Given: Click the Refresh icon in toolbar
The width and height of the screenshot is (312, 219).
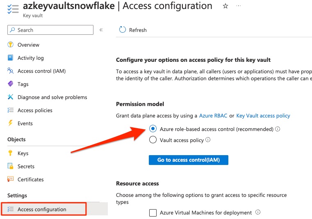Looking at the screenshot, I should [122, 29].
